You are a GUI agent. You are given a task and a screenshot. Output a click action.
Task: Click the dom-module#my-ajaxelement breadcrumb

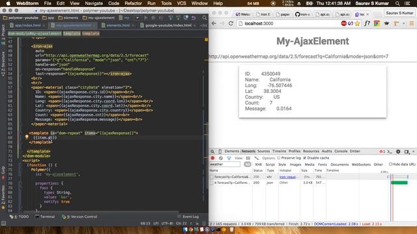click(35, 33)
